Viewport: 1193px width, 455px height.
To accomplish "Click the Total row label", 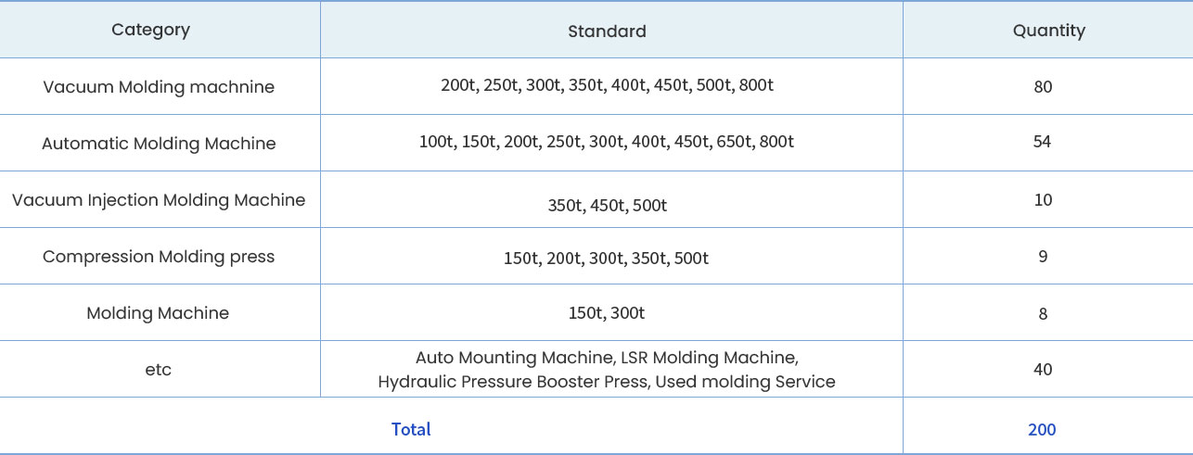I will (x=411, y=429).
